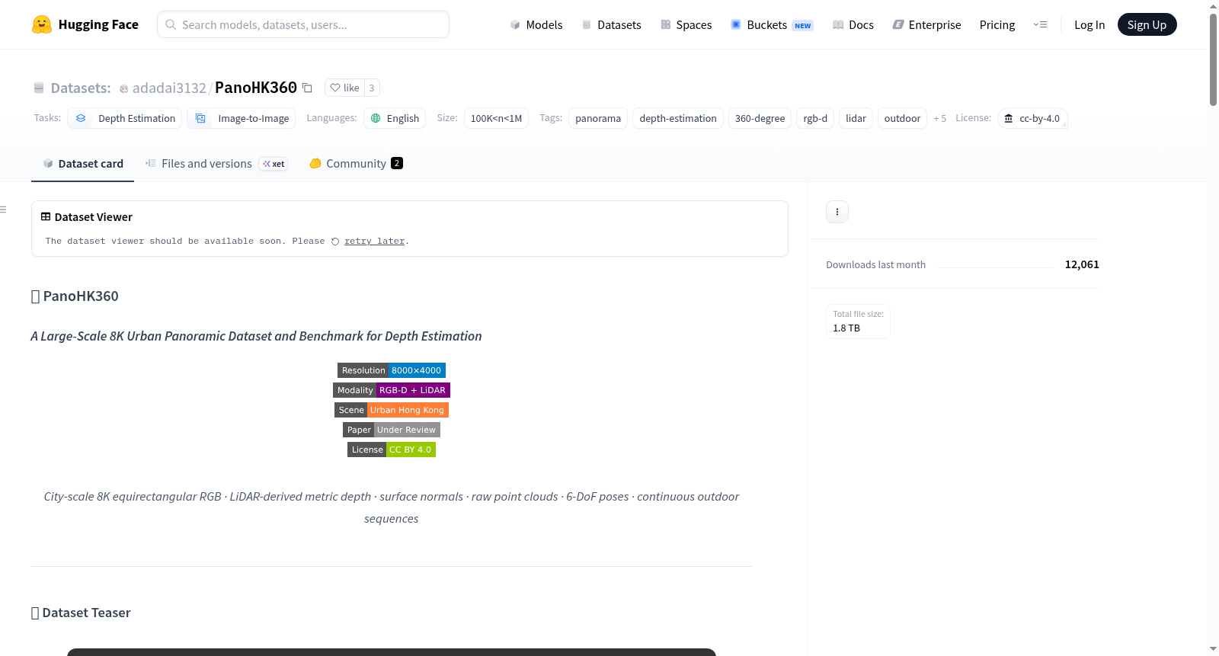Image resolution: width=1219 pixels, height=656 pixels.
Task: Click the Sign Up button
Action: 1147,24
